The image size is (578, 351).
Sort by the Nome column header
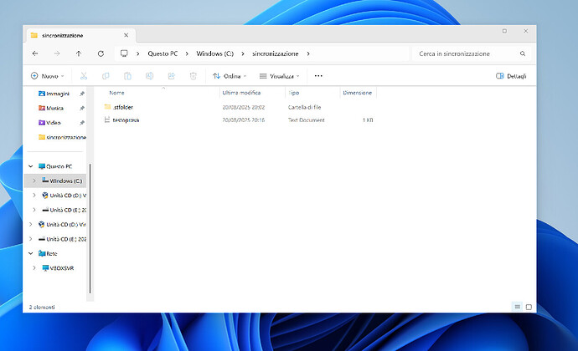[x=116, y=93]
